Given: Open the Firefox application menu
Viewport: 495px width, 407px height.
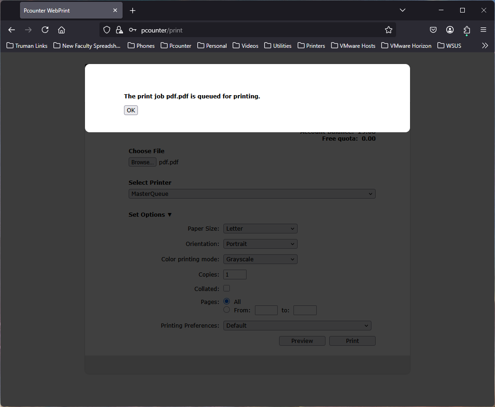Looking at the screenshot, I should [x=483, y=30].
